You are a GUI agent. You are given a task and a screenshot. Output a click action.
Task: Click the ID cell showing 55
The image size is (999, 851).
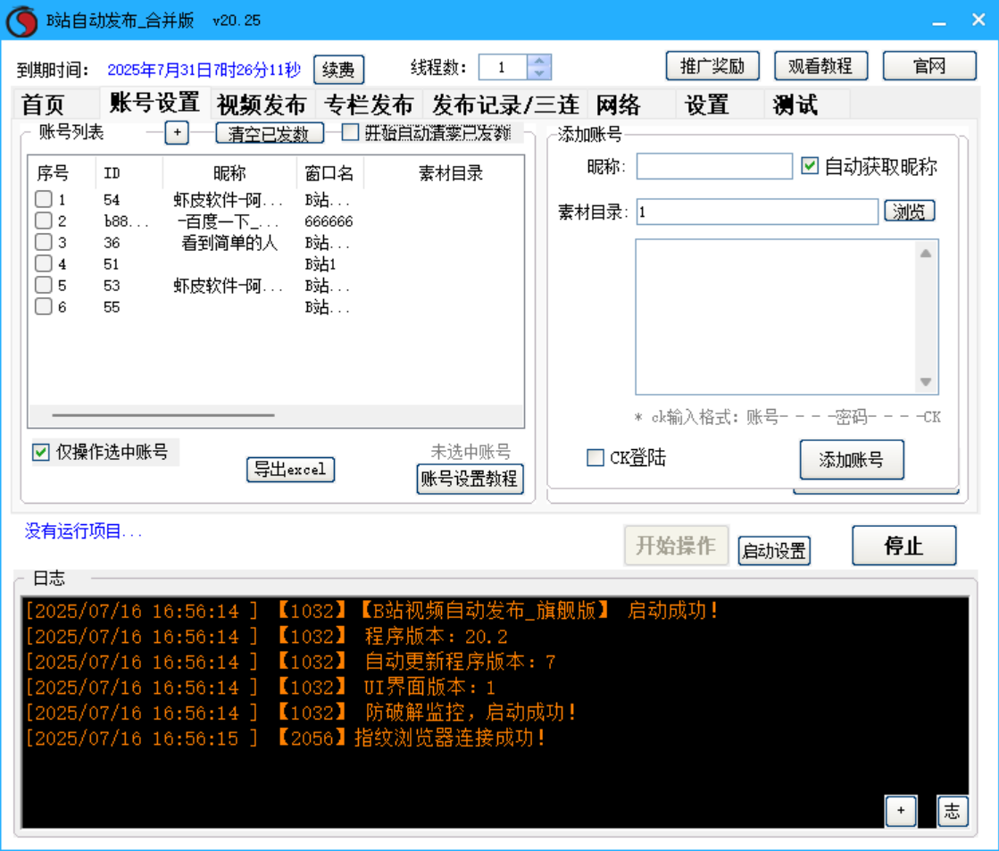point(112,307)
